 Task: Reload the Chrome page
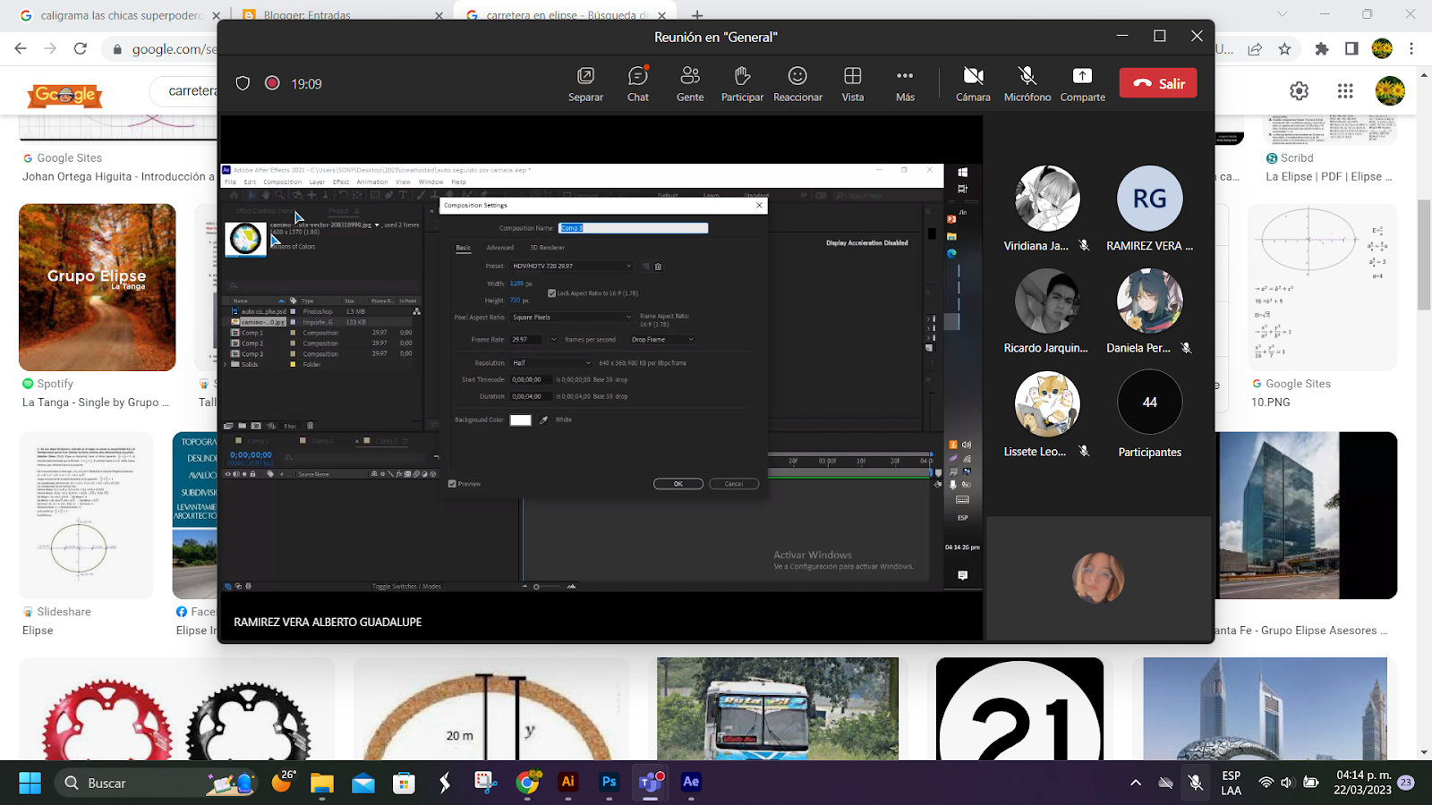coord(81,48)
